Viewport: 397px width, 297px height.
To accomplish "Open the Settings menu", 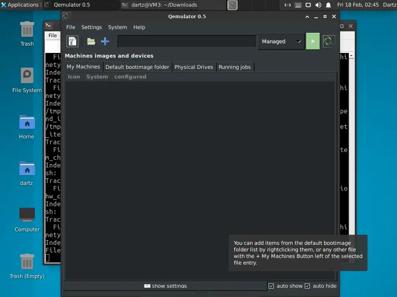I will pos(91,27).
